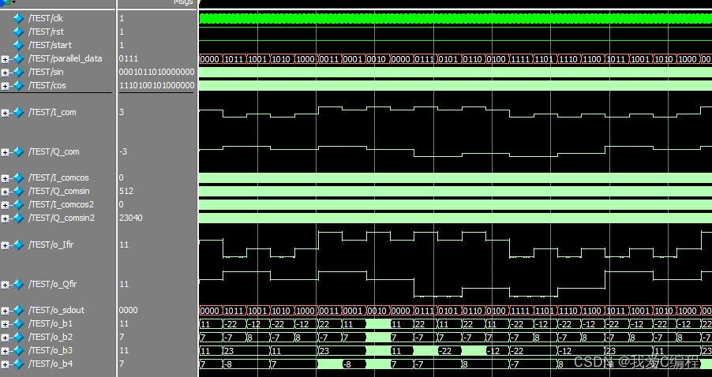Screen dimensions: 712x377
Task: Click the diamond icon of /TEST/Q_comsin
Action: (x=18, y=192)
